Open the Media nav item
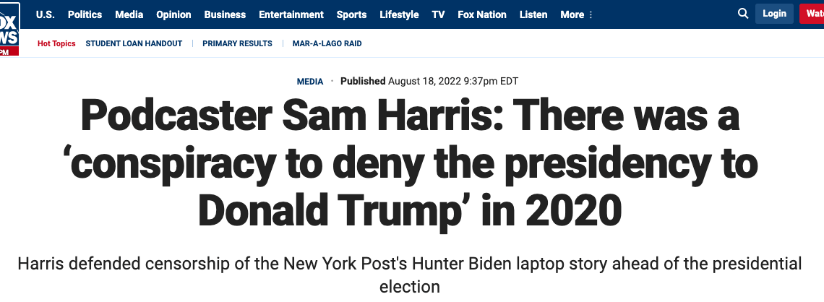Screen dimensions: 824x302 (x=129, y=14)
